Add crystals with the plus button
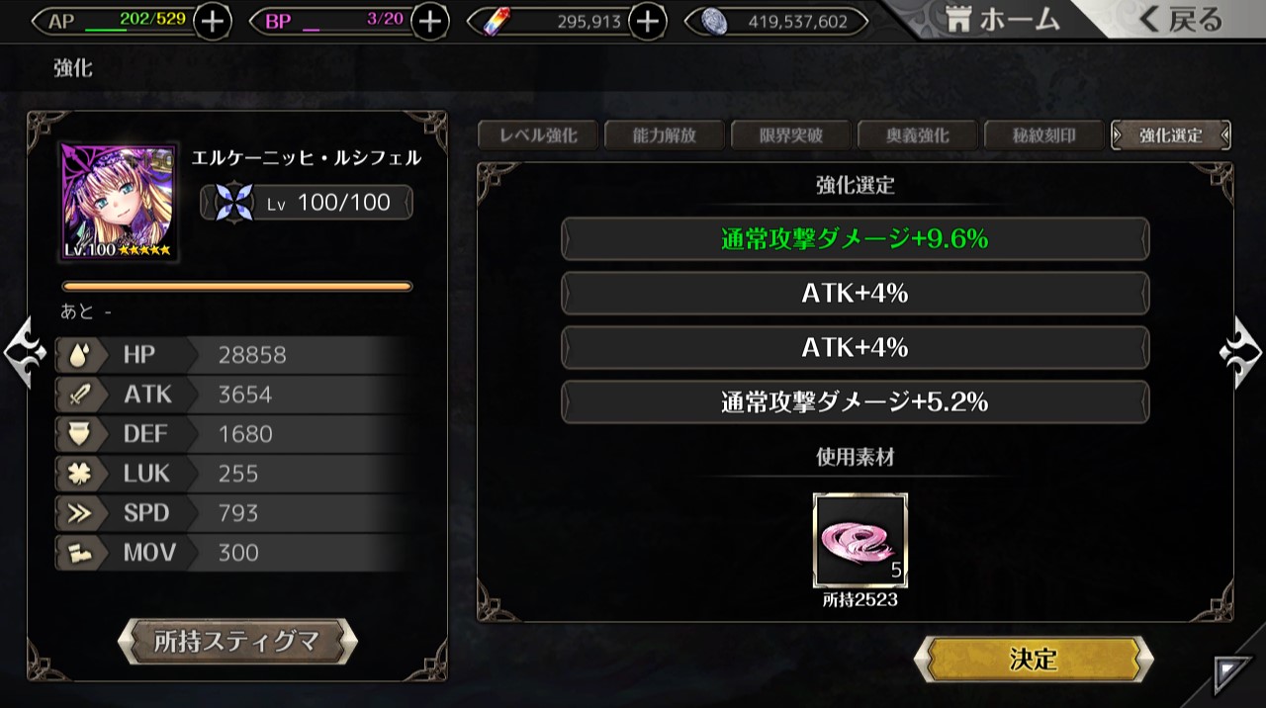 [647, 21]
